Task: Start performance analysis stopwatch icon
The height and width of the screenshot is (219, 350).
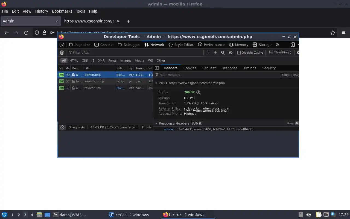Action: [62, 127]
